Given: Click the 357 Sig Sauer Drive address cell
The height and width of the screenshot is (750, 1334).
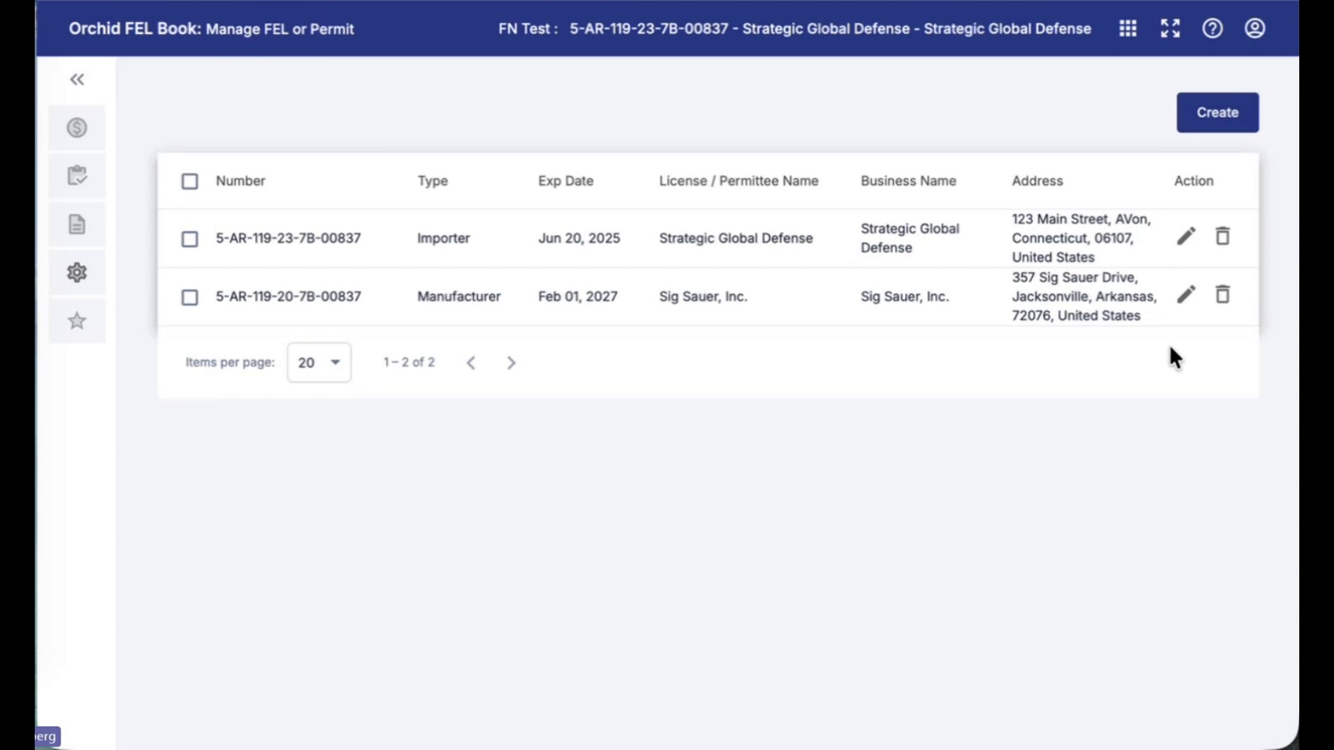Looking at the screenshot, I should (1084, 296).
